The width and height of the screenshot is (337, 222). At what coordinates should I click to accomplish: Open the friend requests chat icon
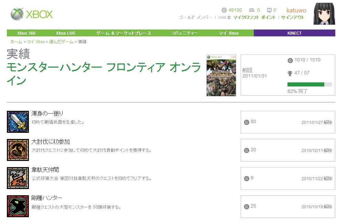click(x=269, y=10)
